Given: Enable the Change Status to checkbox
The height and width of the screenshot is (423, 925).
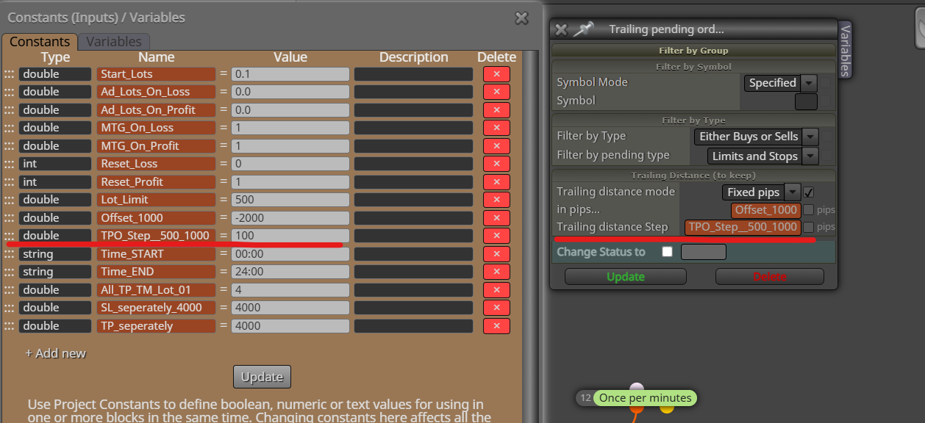Looking at the screenshot, I should click(667, 252).
